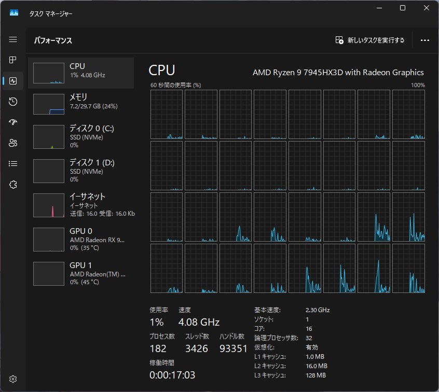Open the Services puzzle icon
Viewport: 439px width, 392px height.
[x=13, y=185]
